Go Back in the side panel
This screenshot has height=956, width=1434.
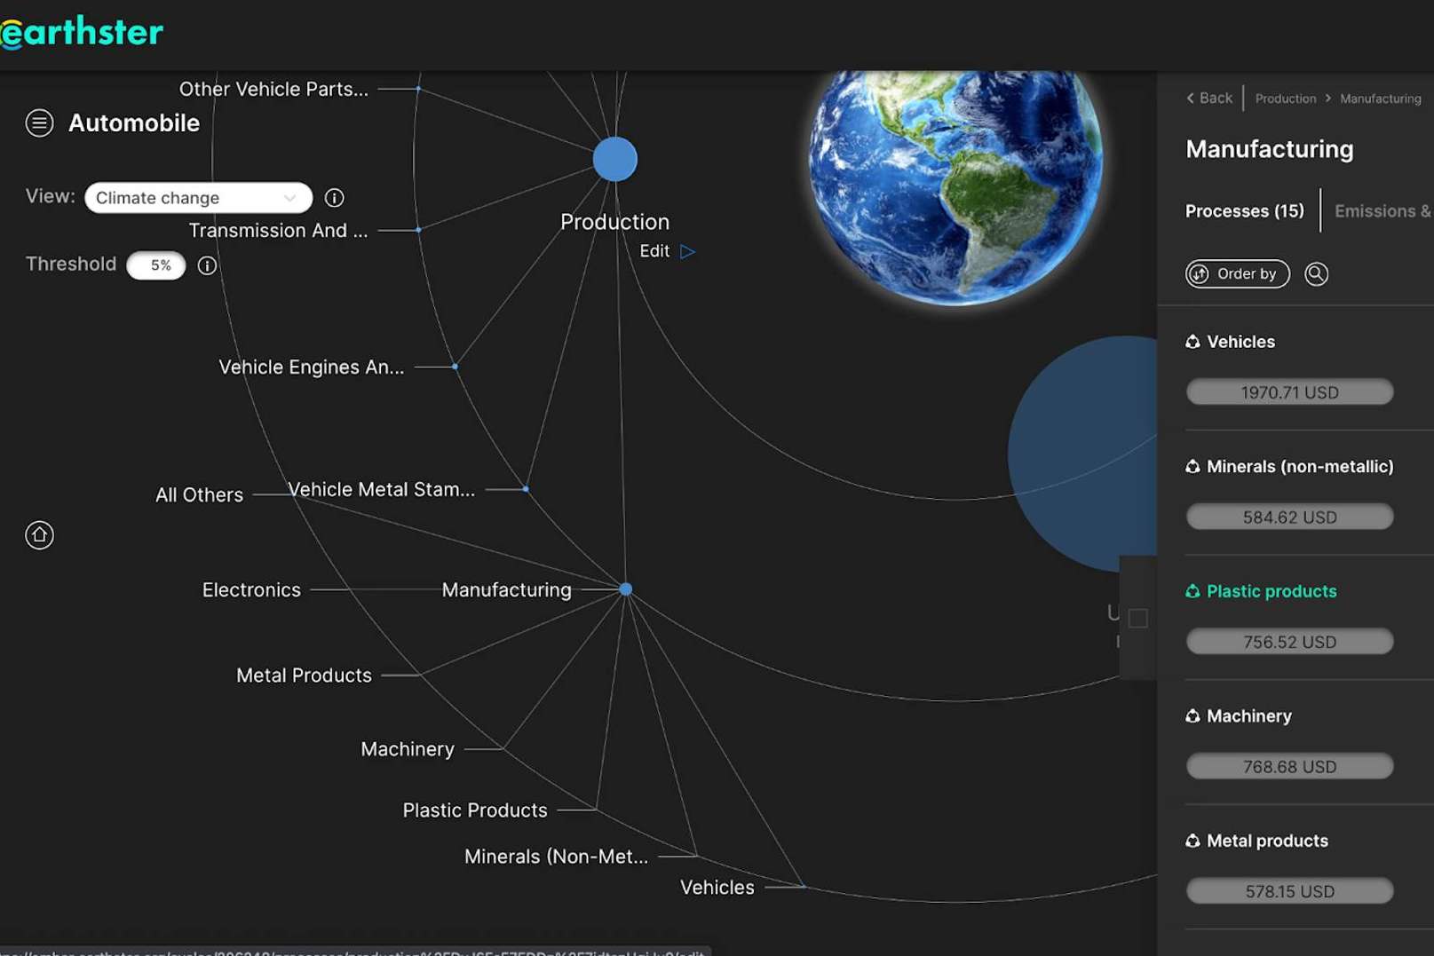1209,99
